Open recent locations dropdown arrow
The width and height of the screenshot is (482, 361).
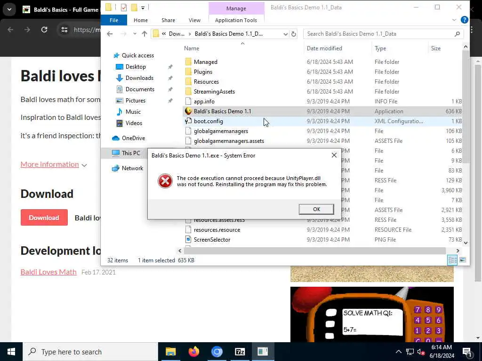135,34
